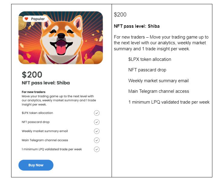Click Weekly market summary email in right column

coord(159,81)
